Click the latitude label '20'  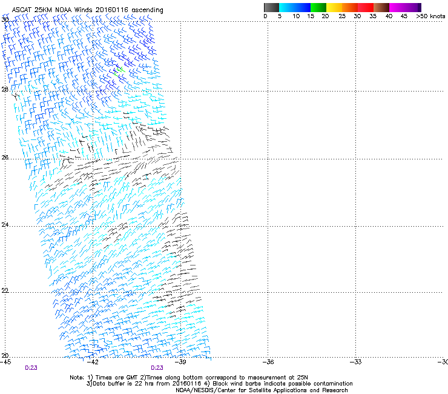(x=5, y=356)
